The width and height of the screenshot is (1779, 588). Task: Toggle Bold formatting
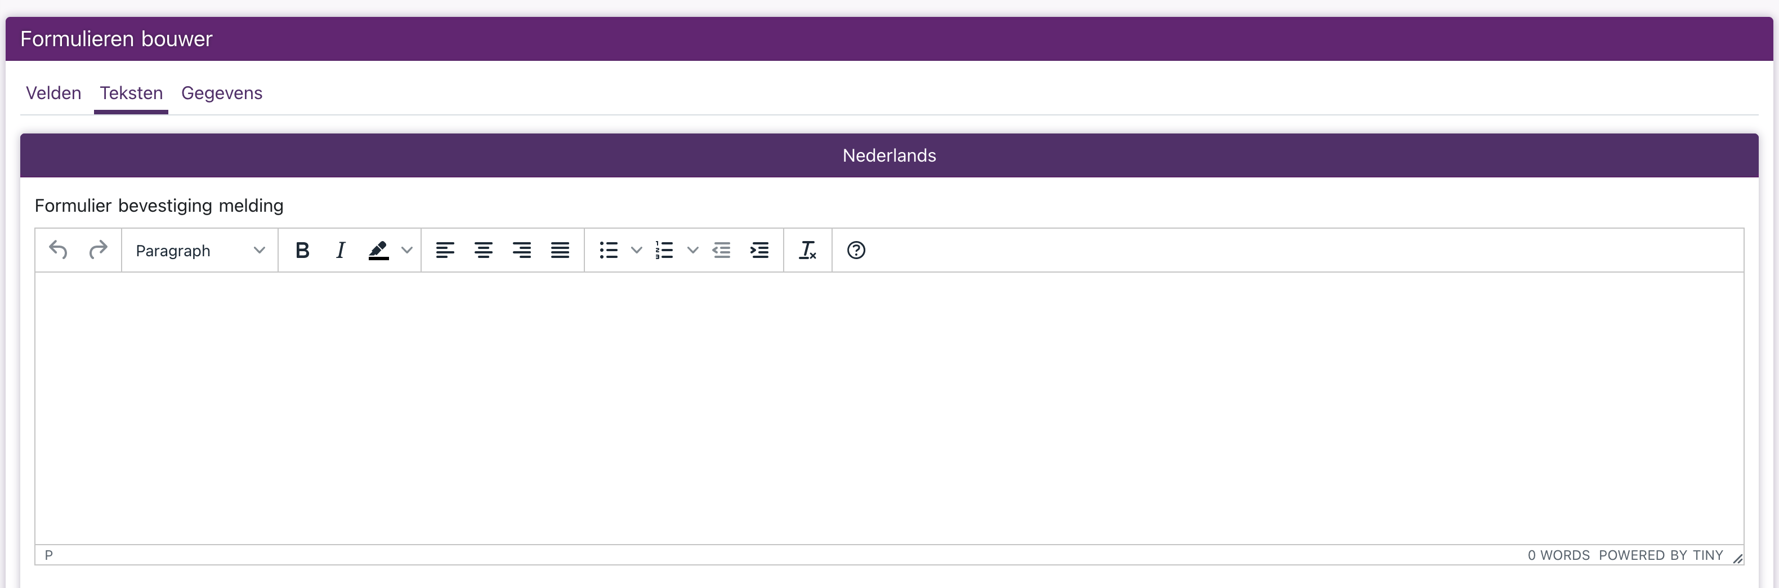302,250
